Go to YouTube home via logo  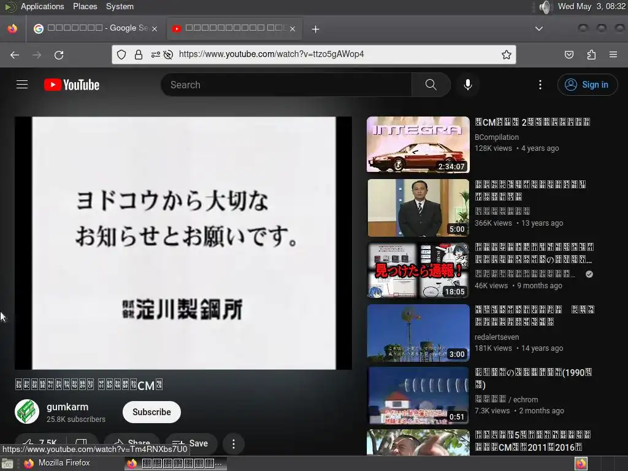tap(72, 85)
